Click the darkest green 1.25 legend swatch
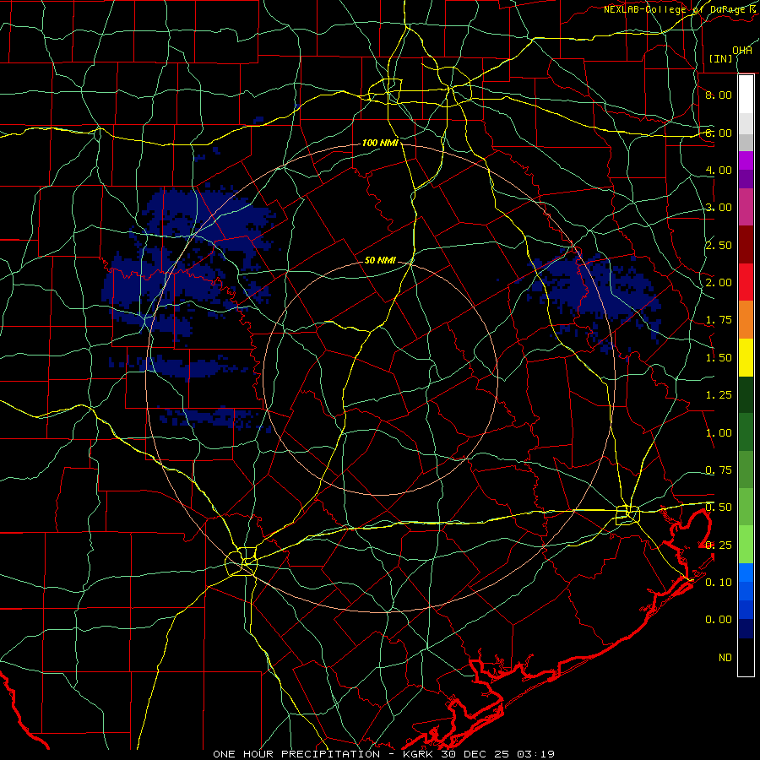 (746, 394)
